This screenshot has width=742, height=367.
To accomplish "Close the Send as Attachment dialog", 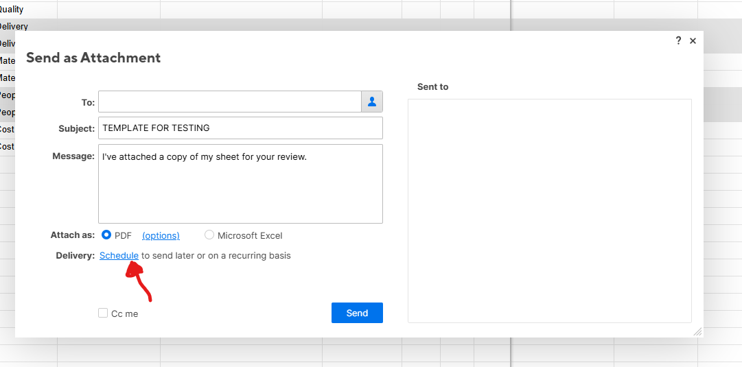I will click(693, 41).
